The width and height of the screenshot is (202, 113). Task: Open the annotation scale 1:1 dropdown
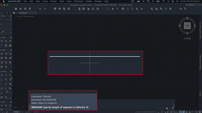coord(193,112)
